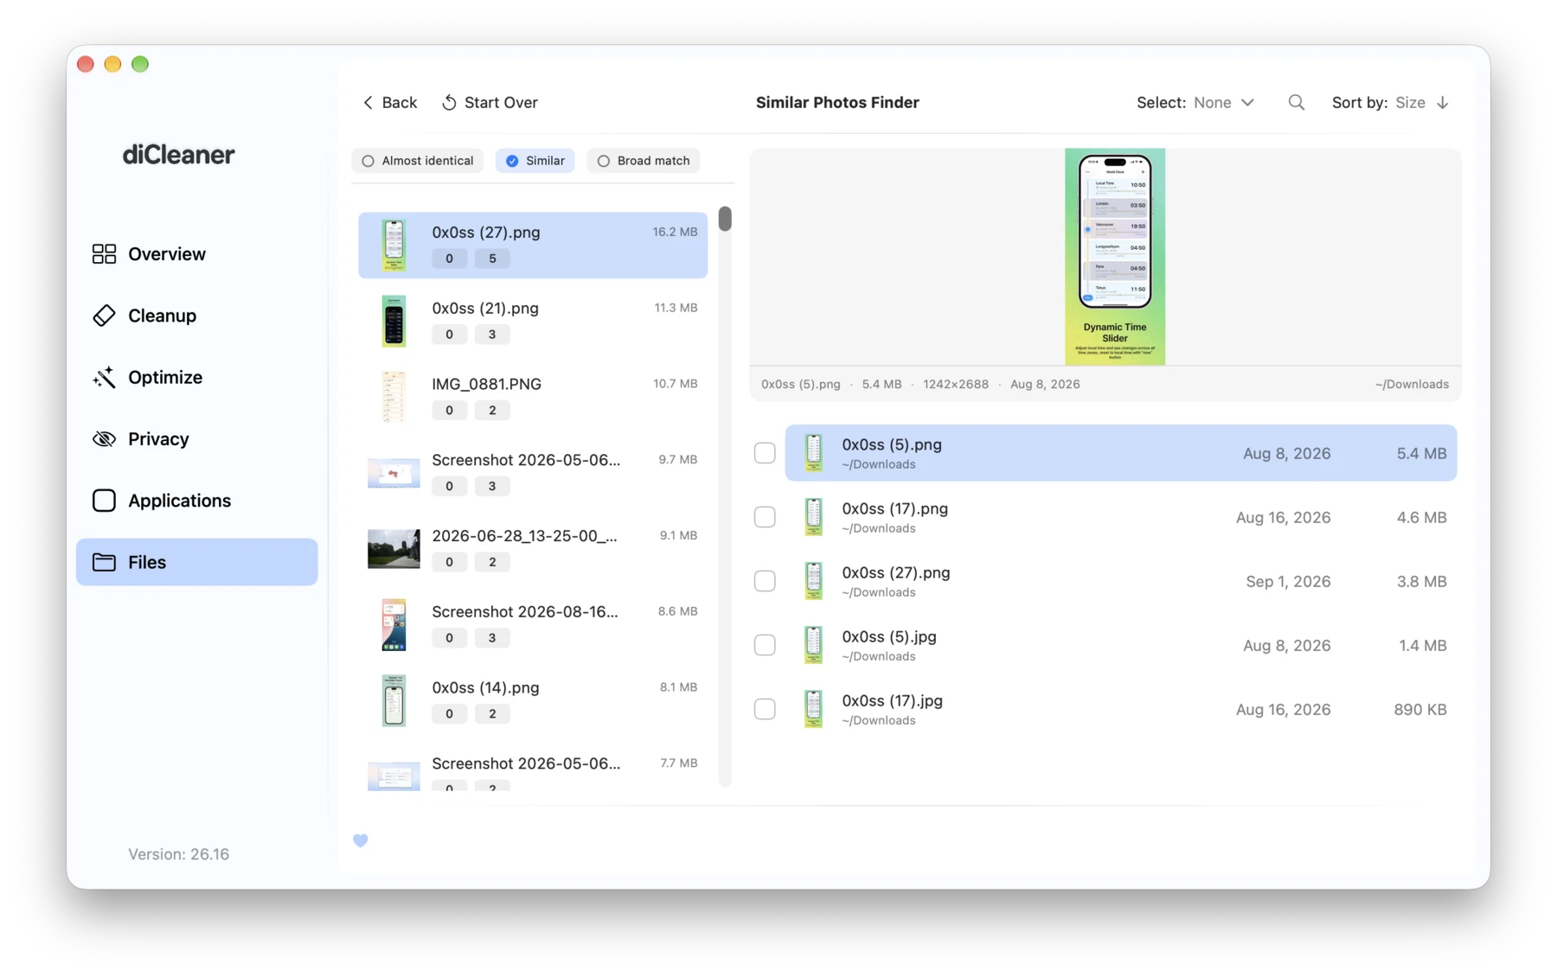The image size is (1557, 977).
Task: Select the Almost identical radio option
Action: tap(418, 161)
